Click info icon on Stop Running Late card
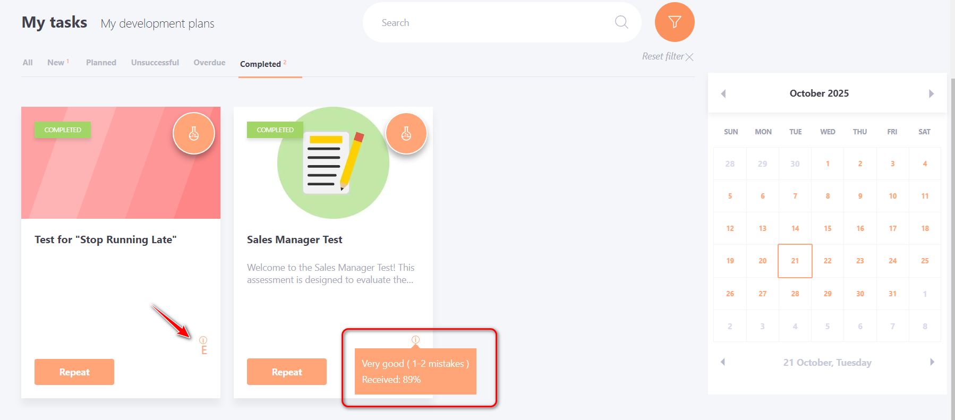 tap(203, 340)
